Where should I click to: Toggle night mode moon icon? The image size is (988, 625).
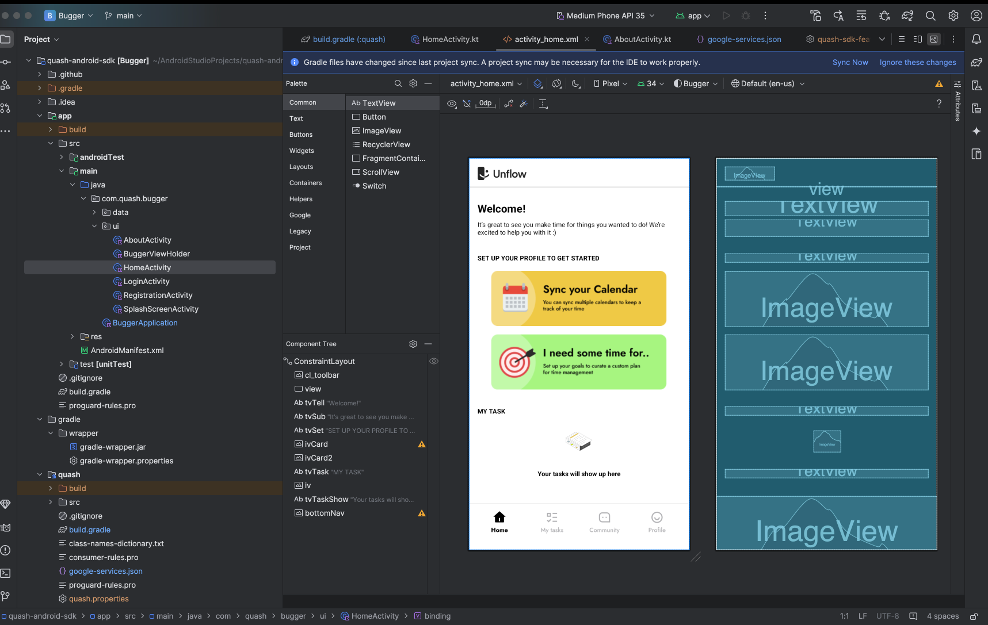point(575,84)
